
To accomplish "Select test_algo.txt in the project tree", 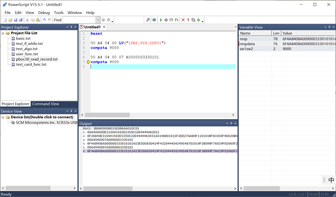I will pos(27,49).
